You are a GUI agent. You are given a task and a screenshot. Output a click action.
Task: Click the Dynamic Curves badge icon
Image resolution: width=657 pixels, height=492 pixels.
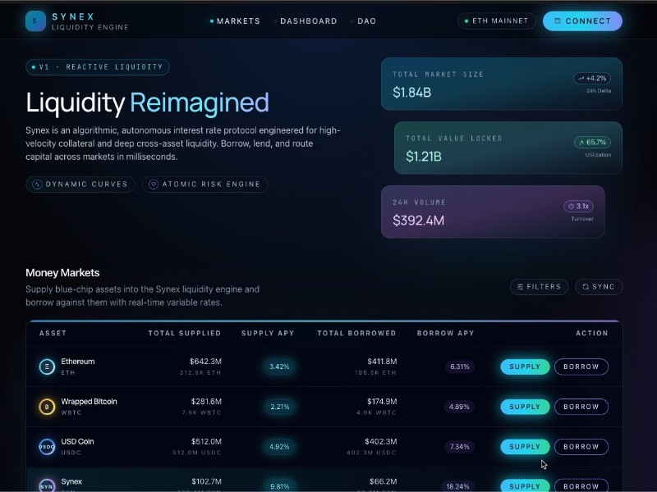pyautogui.click(x=36, y=184)
